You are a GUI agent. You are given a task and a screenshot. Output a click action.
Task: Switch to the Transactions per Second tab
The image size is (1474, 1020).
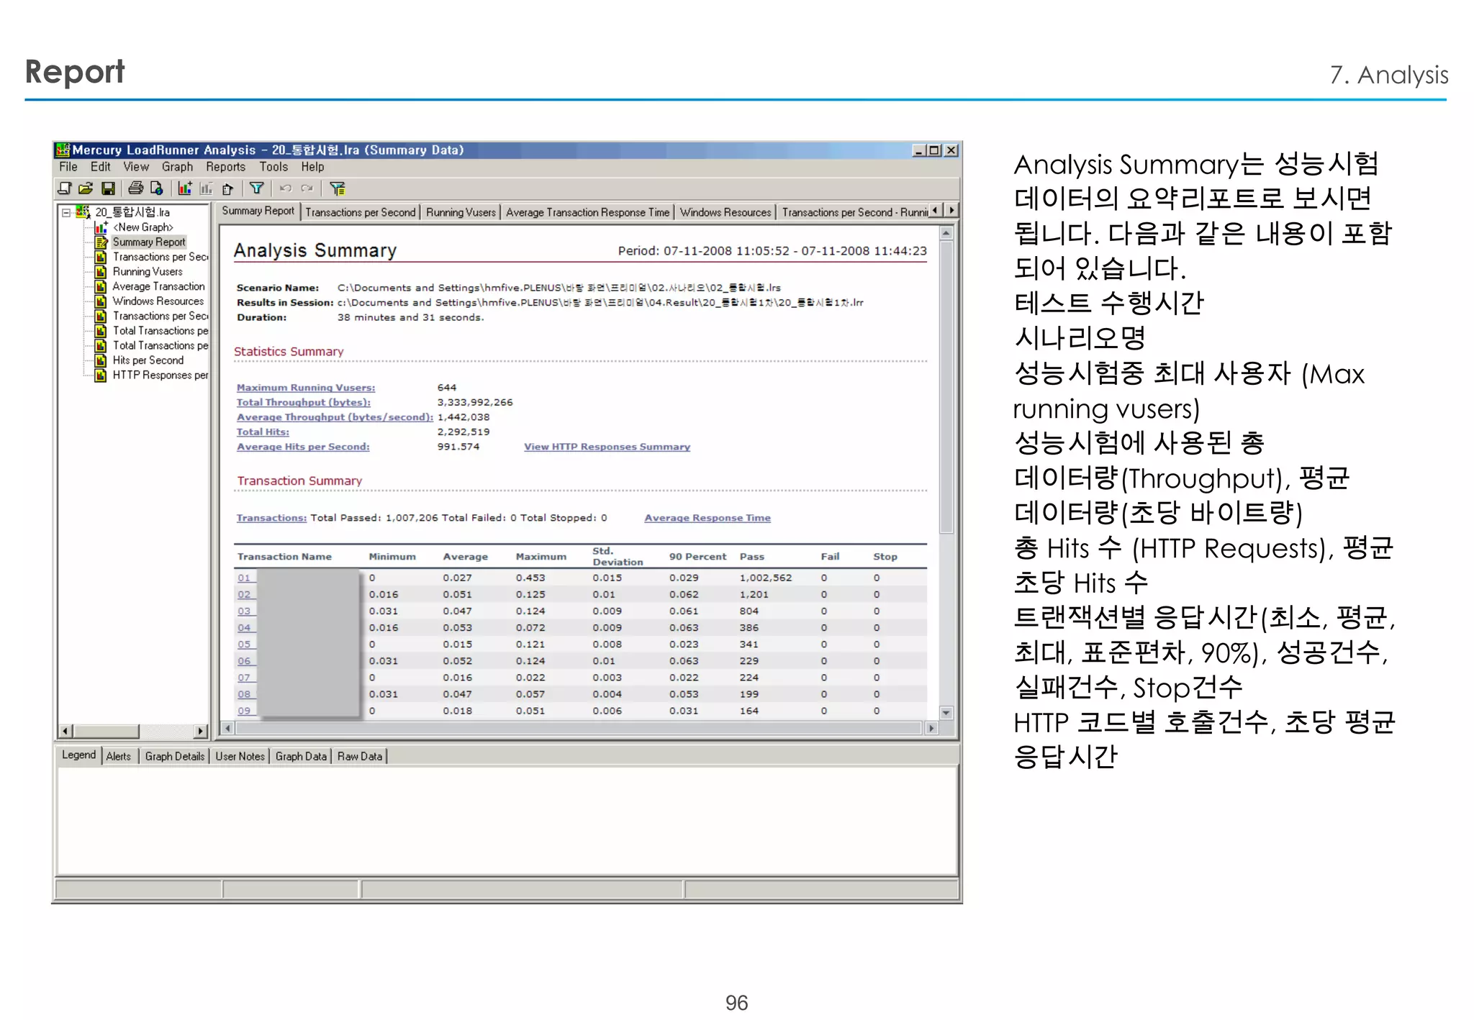coord(360,212)
